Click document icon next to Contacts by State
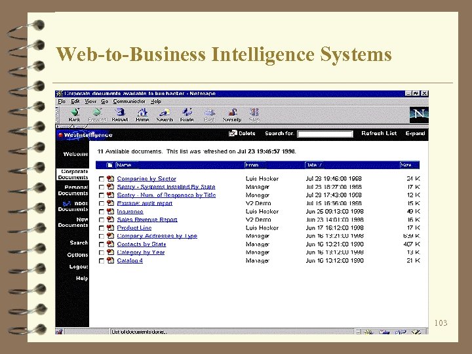The image size is (472, 354). [111, 244]
